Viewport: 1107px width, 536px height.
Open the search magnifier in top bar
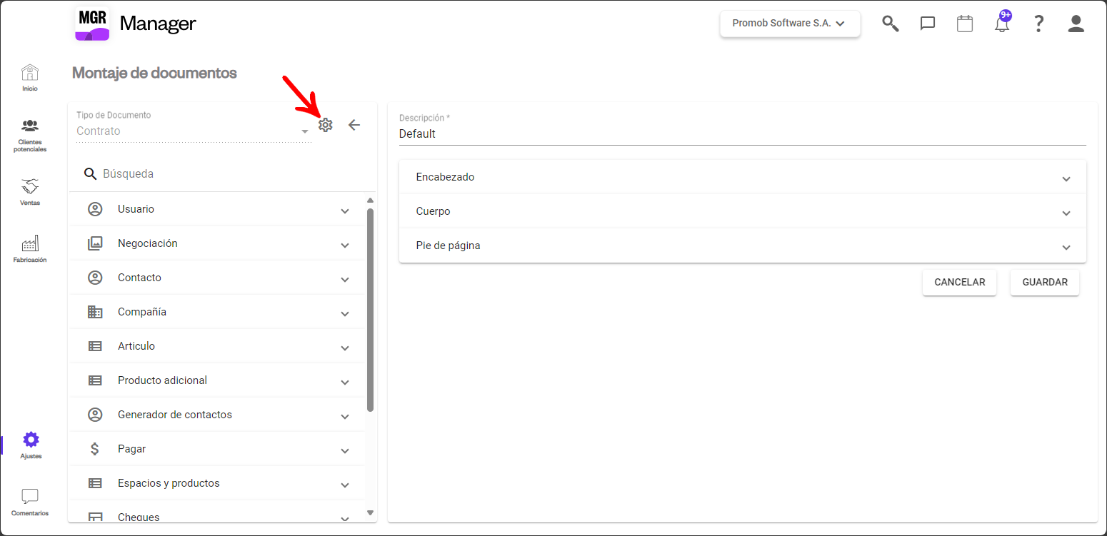tap(890, 24)
